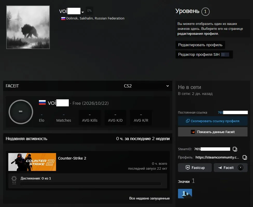This screenshot has height=207, width=253.
Task: Click the achievements trophy icon
Action: click(14, 180)
